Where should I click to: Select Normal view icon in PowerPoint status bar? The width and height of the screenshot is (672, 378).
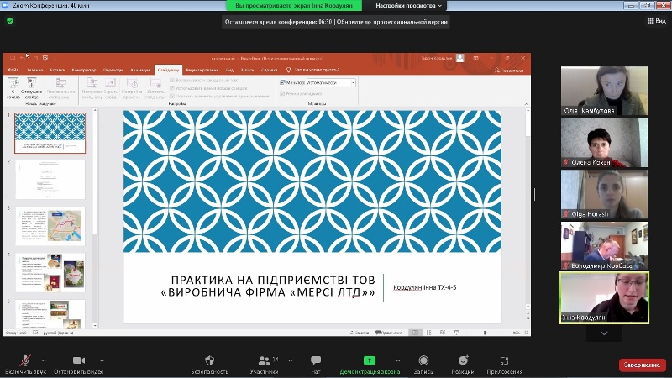coord(415,333)
